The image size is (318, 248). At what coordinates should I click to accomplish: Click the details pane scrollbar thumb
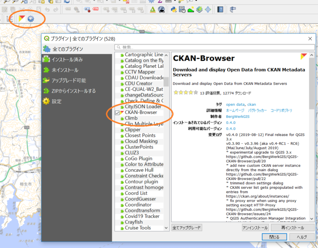311,83
